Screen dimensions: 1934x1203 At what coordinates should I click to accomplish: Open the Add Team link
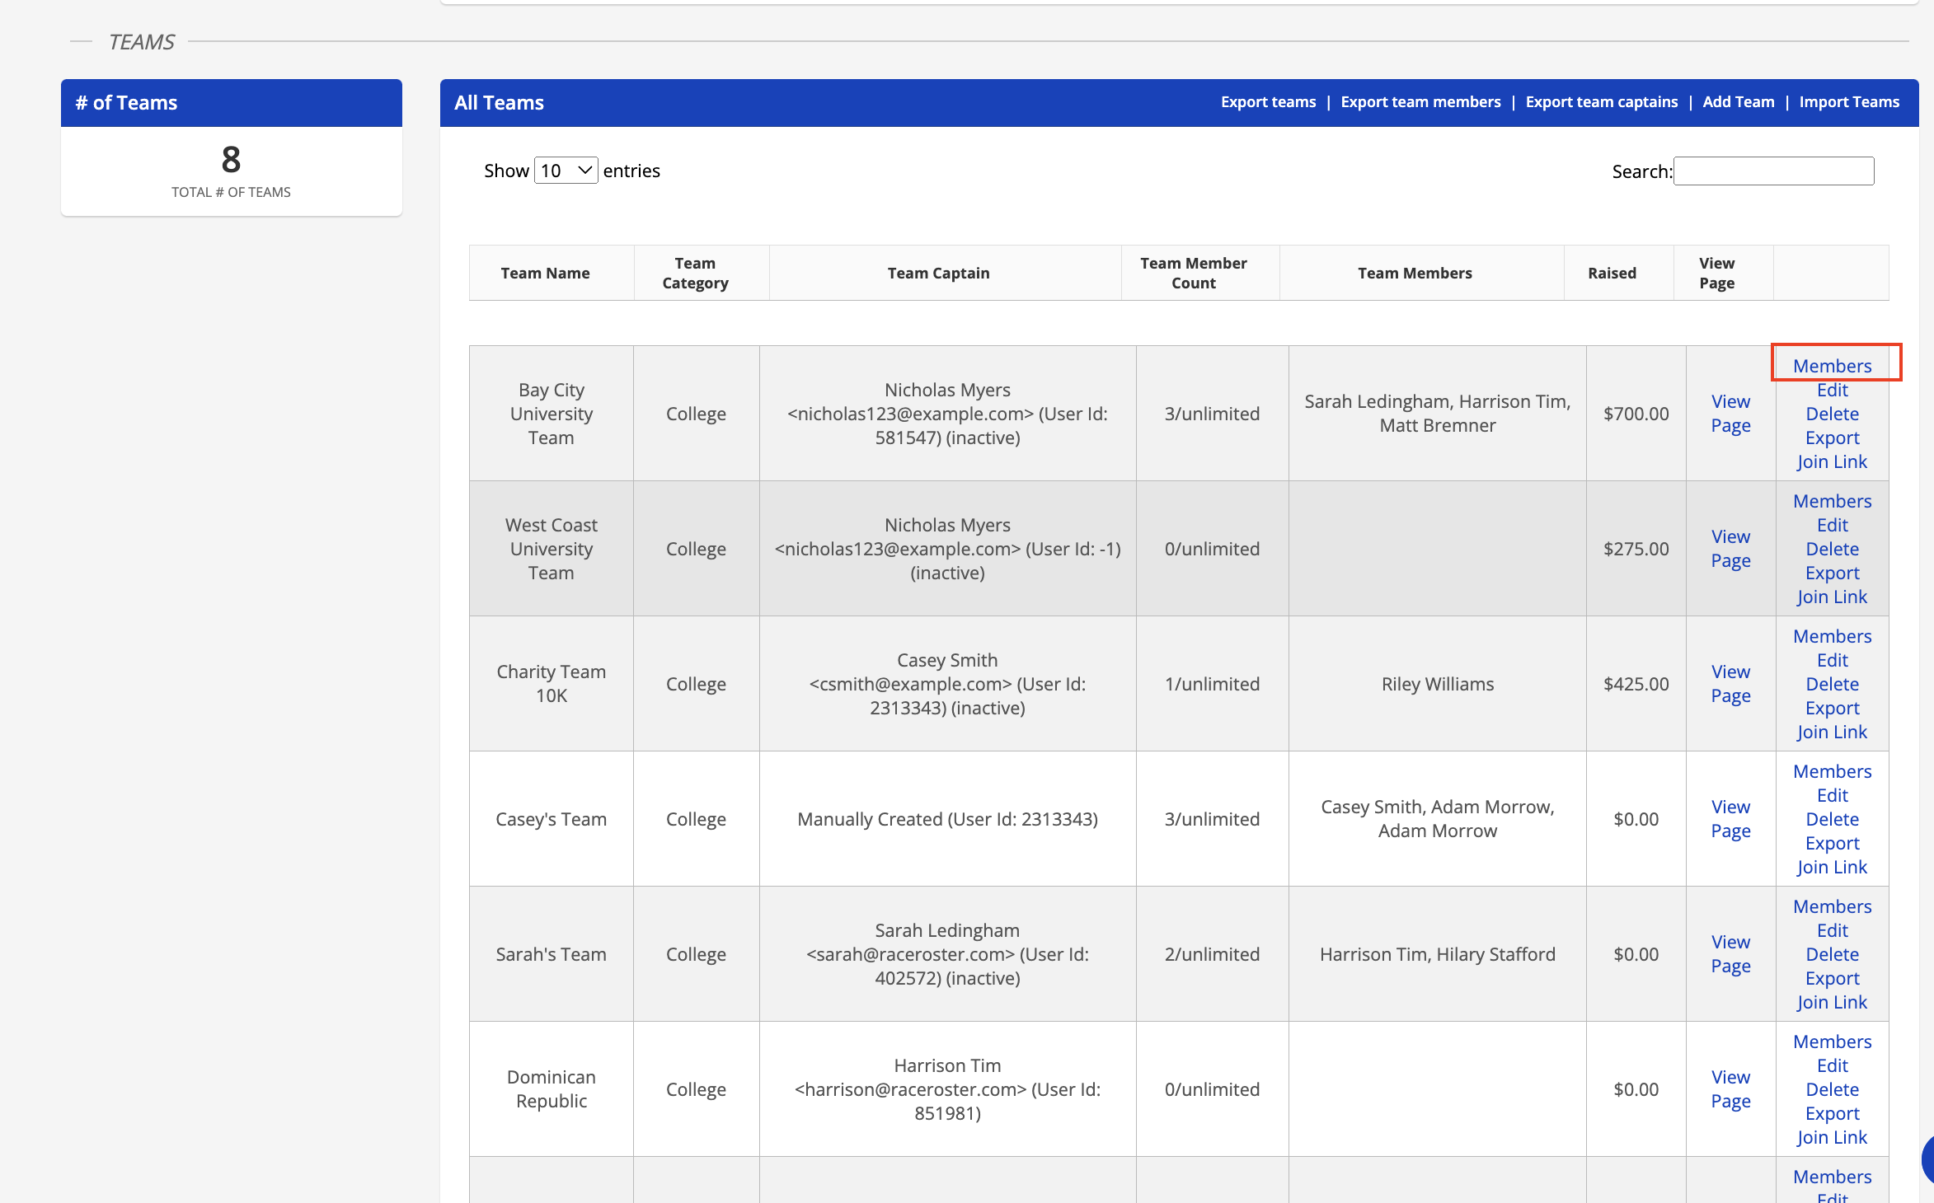[x=1738, y=102]
